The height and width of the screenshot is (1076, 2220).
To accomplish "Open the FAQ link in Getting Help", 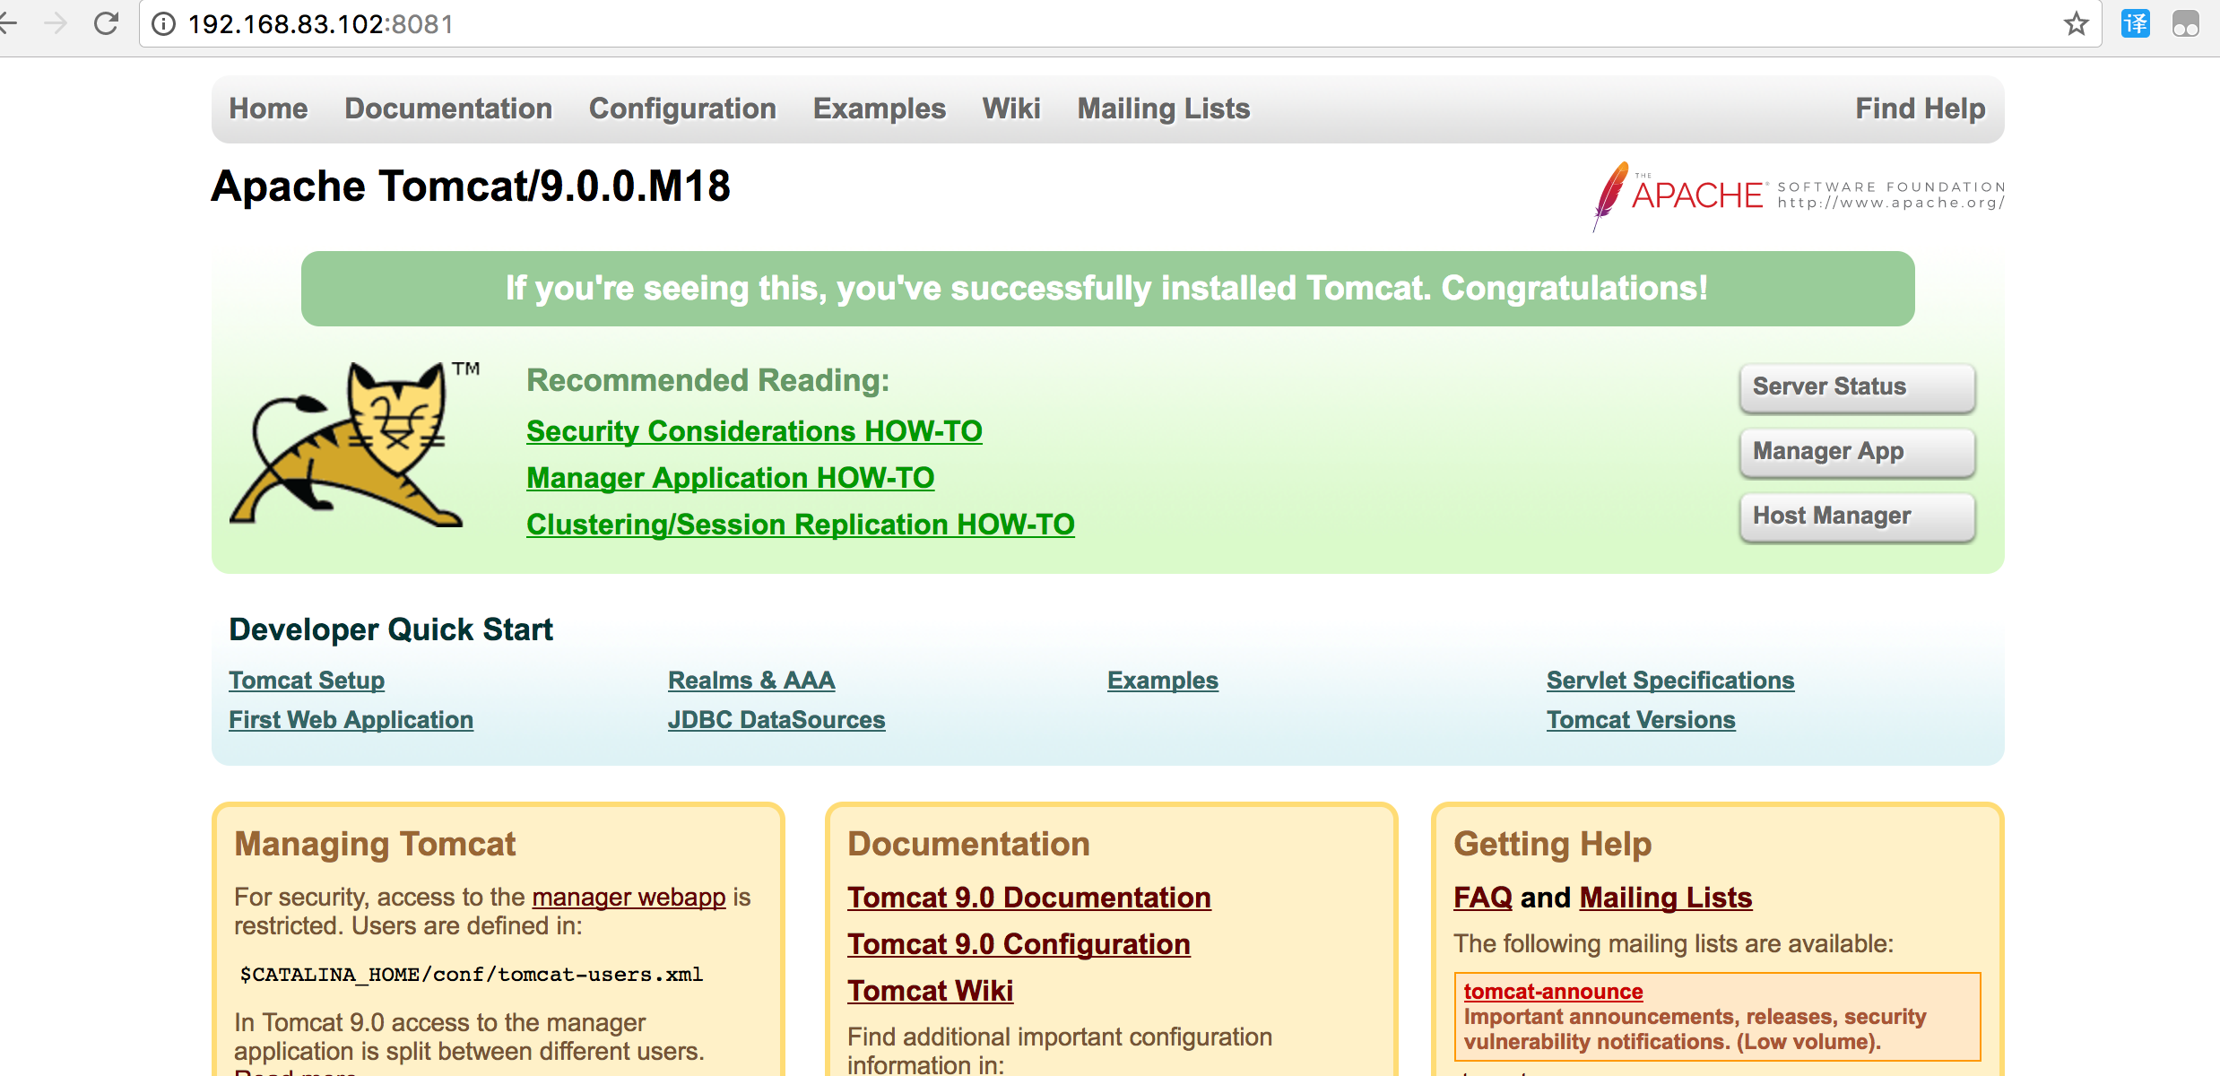I will coord(1483,898).
